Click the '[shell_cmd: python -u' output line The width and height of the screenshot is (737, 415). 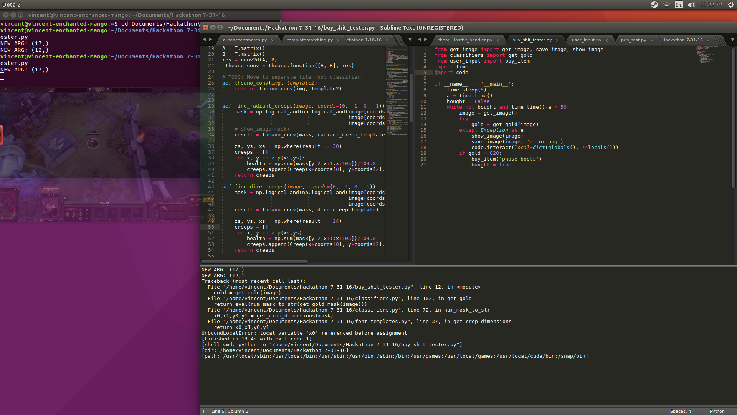pyautogui.click(x=332, y=345)
